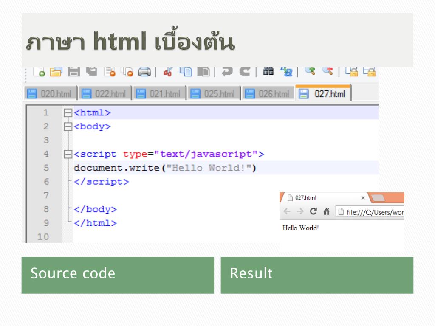Viewport: 435px width, 326px height.
Task: Click the Zoom In magnifier icon
Action: click(310, 71)
